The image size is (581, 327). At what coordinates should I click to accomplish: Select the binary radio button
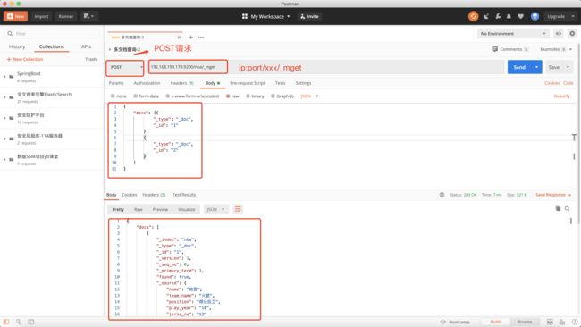[x=248, y=96]
